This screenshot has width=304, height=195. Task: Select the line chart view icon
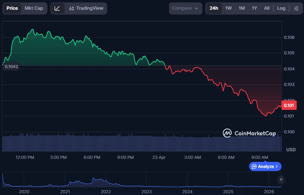coord(57,8)
